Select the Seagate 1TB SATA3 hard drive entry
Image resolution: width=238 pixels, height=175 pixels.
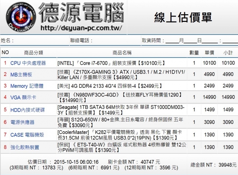point(121,110)
